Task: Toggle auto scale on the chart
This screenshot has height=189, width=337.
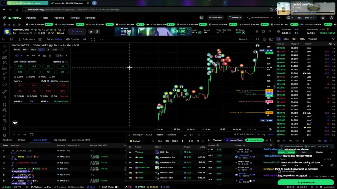Action: click(270, 134)
